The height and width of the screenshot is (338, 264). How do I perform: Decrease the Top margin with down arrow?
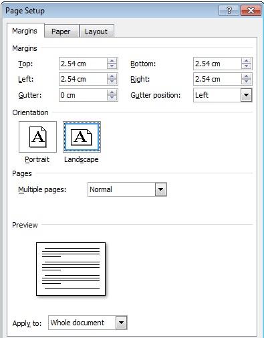(112, 66)
